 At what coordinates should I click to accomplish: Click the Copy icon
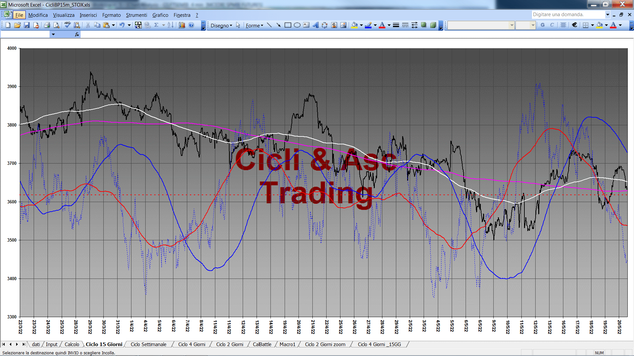pyautogui.click(x=97, y=25)
